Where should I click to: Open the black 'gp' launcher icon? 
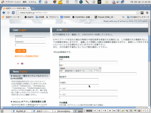coord(99,2)
